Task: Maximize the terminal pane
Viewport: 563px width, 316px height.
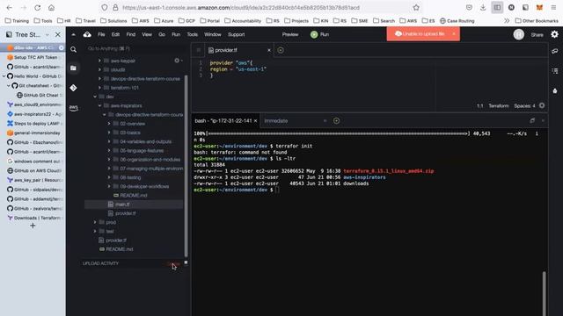Action: pyautogui.click(x=532, y=121)
